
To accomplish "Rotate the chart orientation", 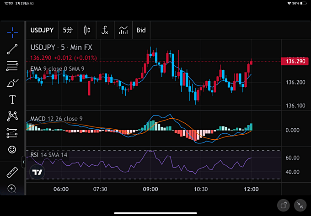I will (x=284, y=205).
